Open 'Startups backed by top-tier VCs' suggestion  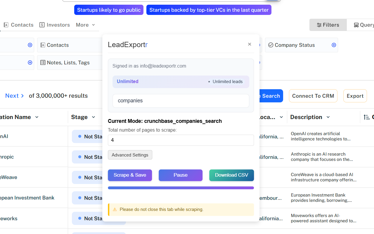(x=209, y=10)
